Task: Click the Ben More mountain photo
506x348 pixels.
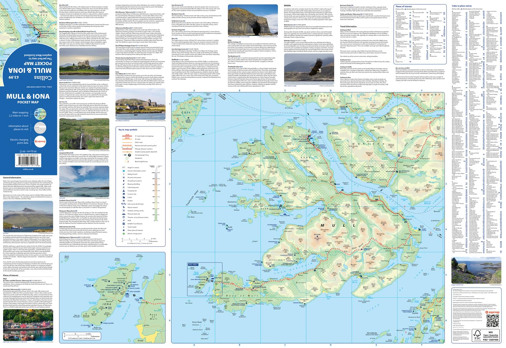Action: coord(28,216)
